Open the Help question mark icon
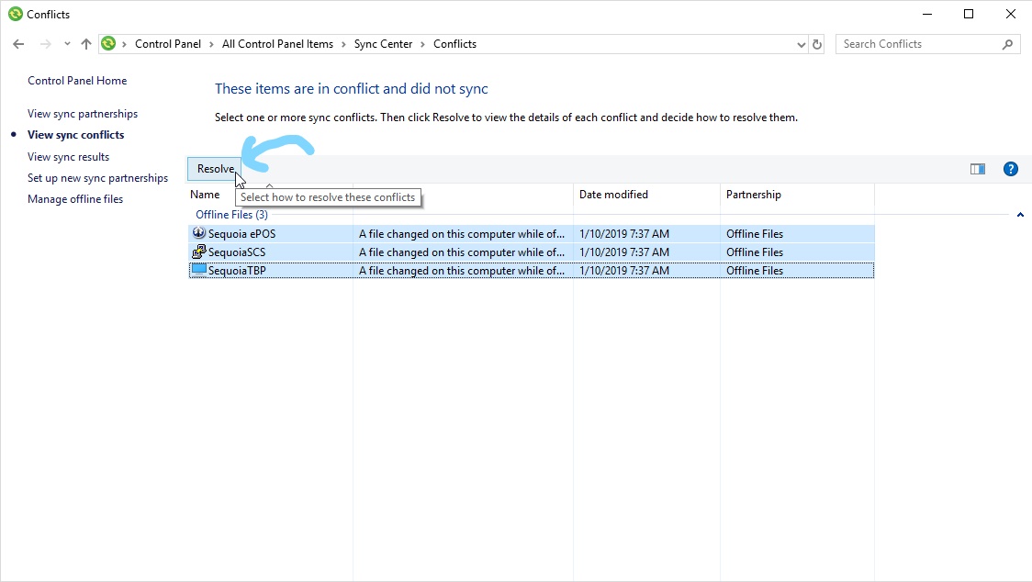Screen dimensions: 1032x582 tap(1010, 169)
